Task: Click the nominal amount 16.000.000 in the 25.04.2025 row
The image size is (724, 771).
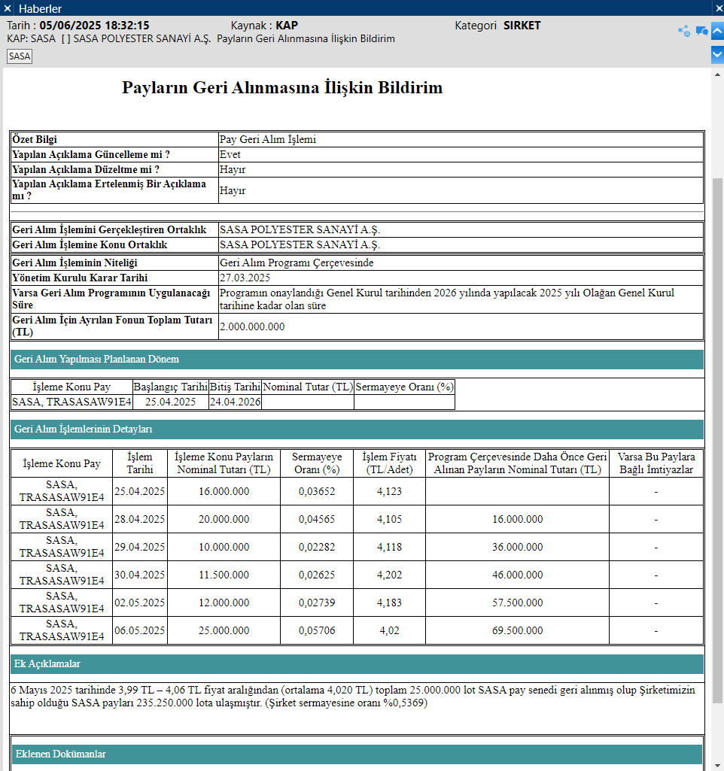Action: [x=224, y=492]
